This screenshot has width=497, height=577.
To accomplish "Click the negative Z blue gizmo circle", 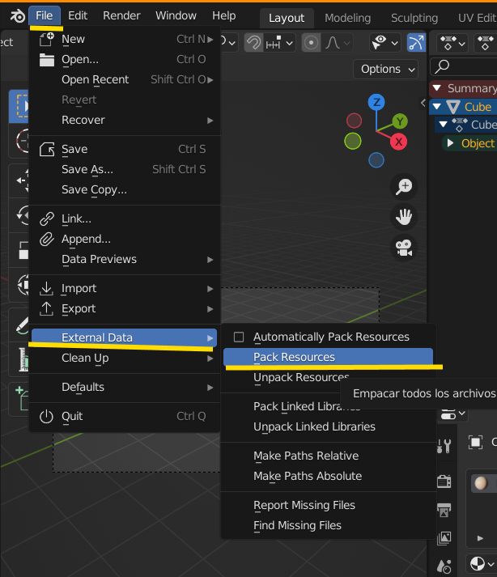I will (376, 160).
